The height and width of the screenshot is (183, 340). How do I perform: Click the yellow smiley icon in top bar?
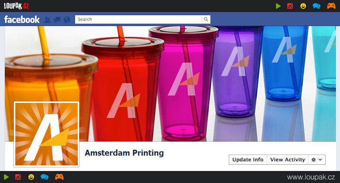(303, 6)
